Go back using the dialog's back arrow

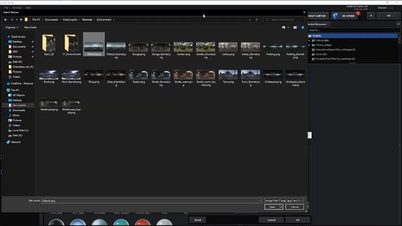click(x=6, y=19)
